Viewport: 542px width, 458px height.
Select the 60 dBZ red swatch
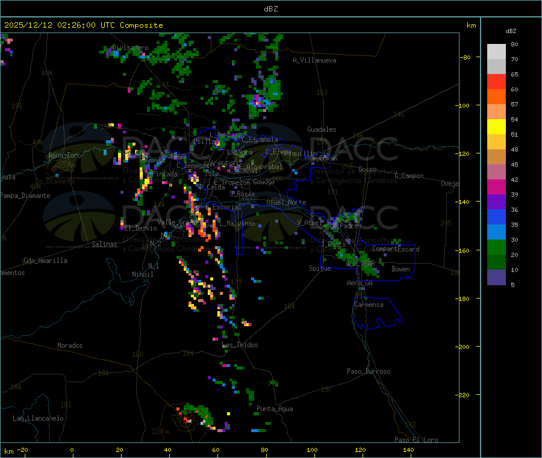(496, 82)
